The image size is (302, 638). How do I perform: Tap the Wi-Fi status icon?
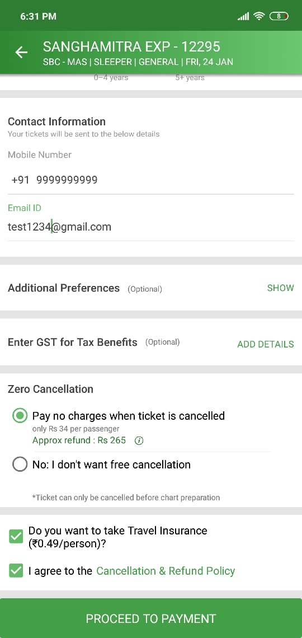tap(258, 16)
